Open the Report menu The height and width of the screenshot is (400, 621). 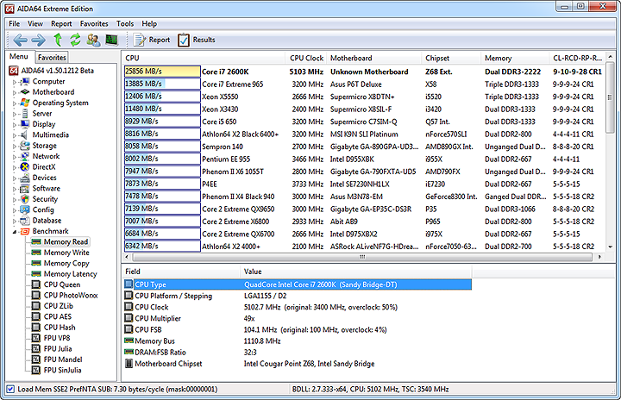coord(61,24)
